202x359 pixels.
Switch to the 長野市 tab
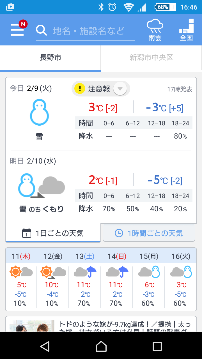coord(50,58)
